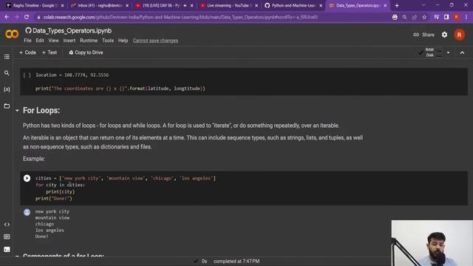Screen dimensions: 473x266
Task: Open the View menu
Action: [53, 41]
